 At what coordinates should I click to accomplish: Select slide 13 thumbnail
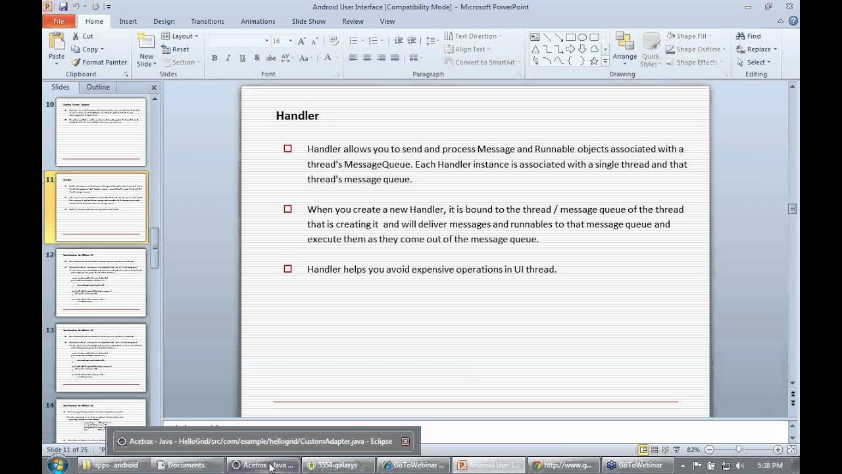pos(101,357)
